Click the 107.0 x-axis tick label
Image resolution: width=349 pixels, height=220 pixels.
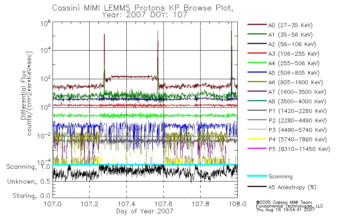53,204
